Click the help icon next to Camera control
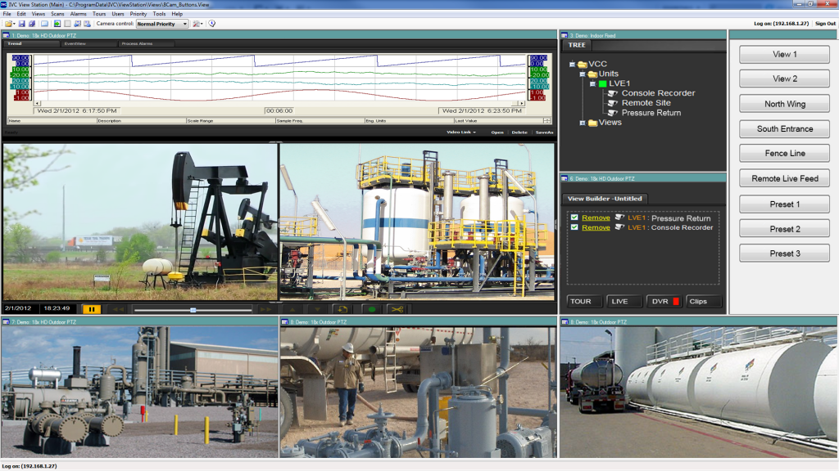 [x=211, y=24]
